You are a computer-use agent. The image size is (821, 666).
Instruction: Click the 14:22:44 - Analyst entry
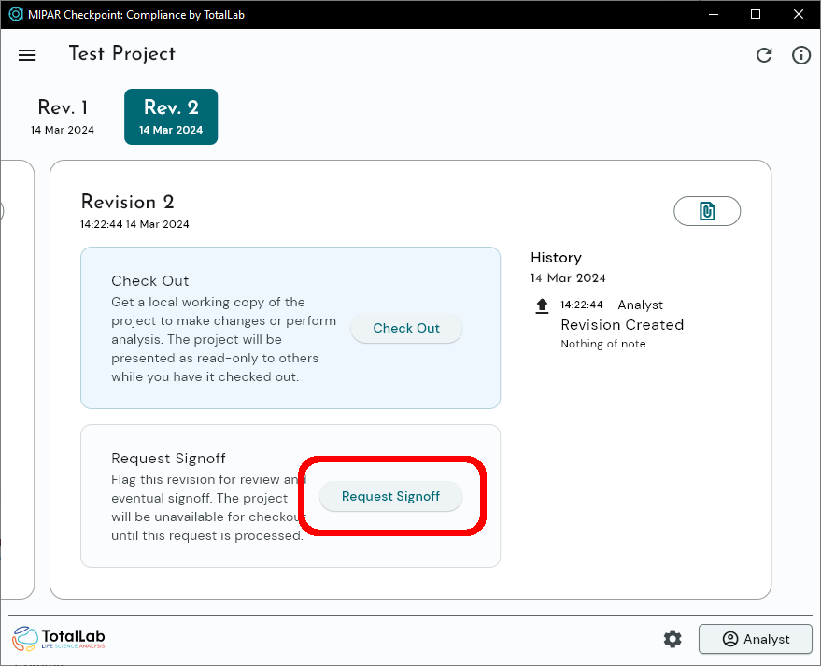pyautogui.click(x=612, y=305)
